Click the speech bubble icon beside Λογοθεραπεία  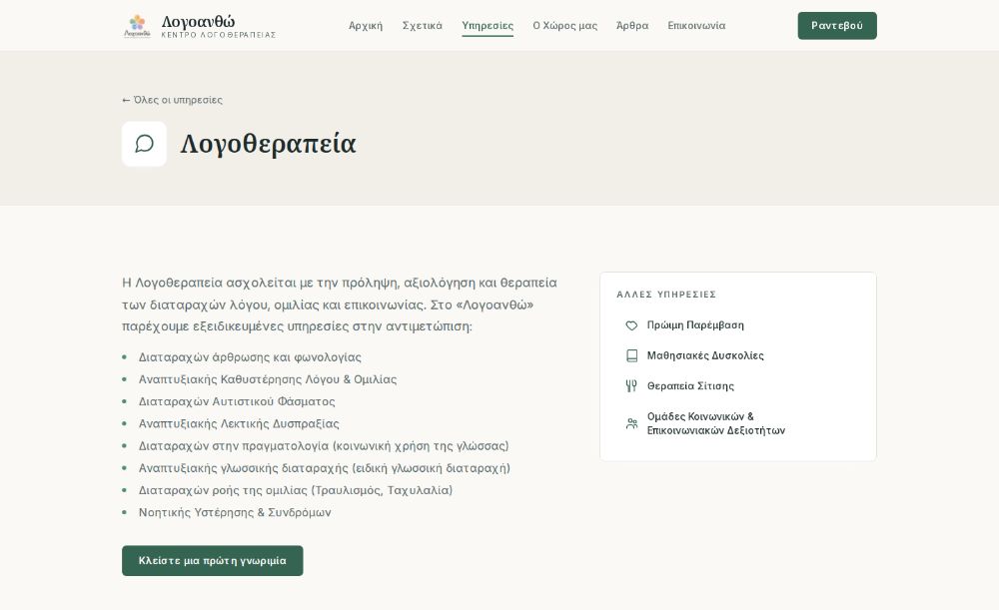pyautogui.click(x=144, y=144)
